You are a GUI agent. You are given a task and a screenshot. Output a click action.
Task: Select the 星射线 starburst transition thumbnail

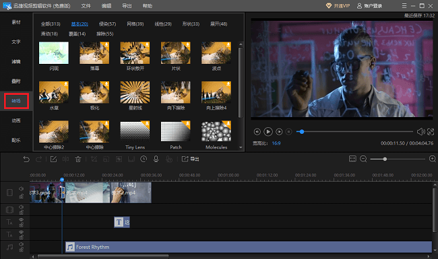click(x=135, y=92)
